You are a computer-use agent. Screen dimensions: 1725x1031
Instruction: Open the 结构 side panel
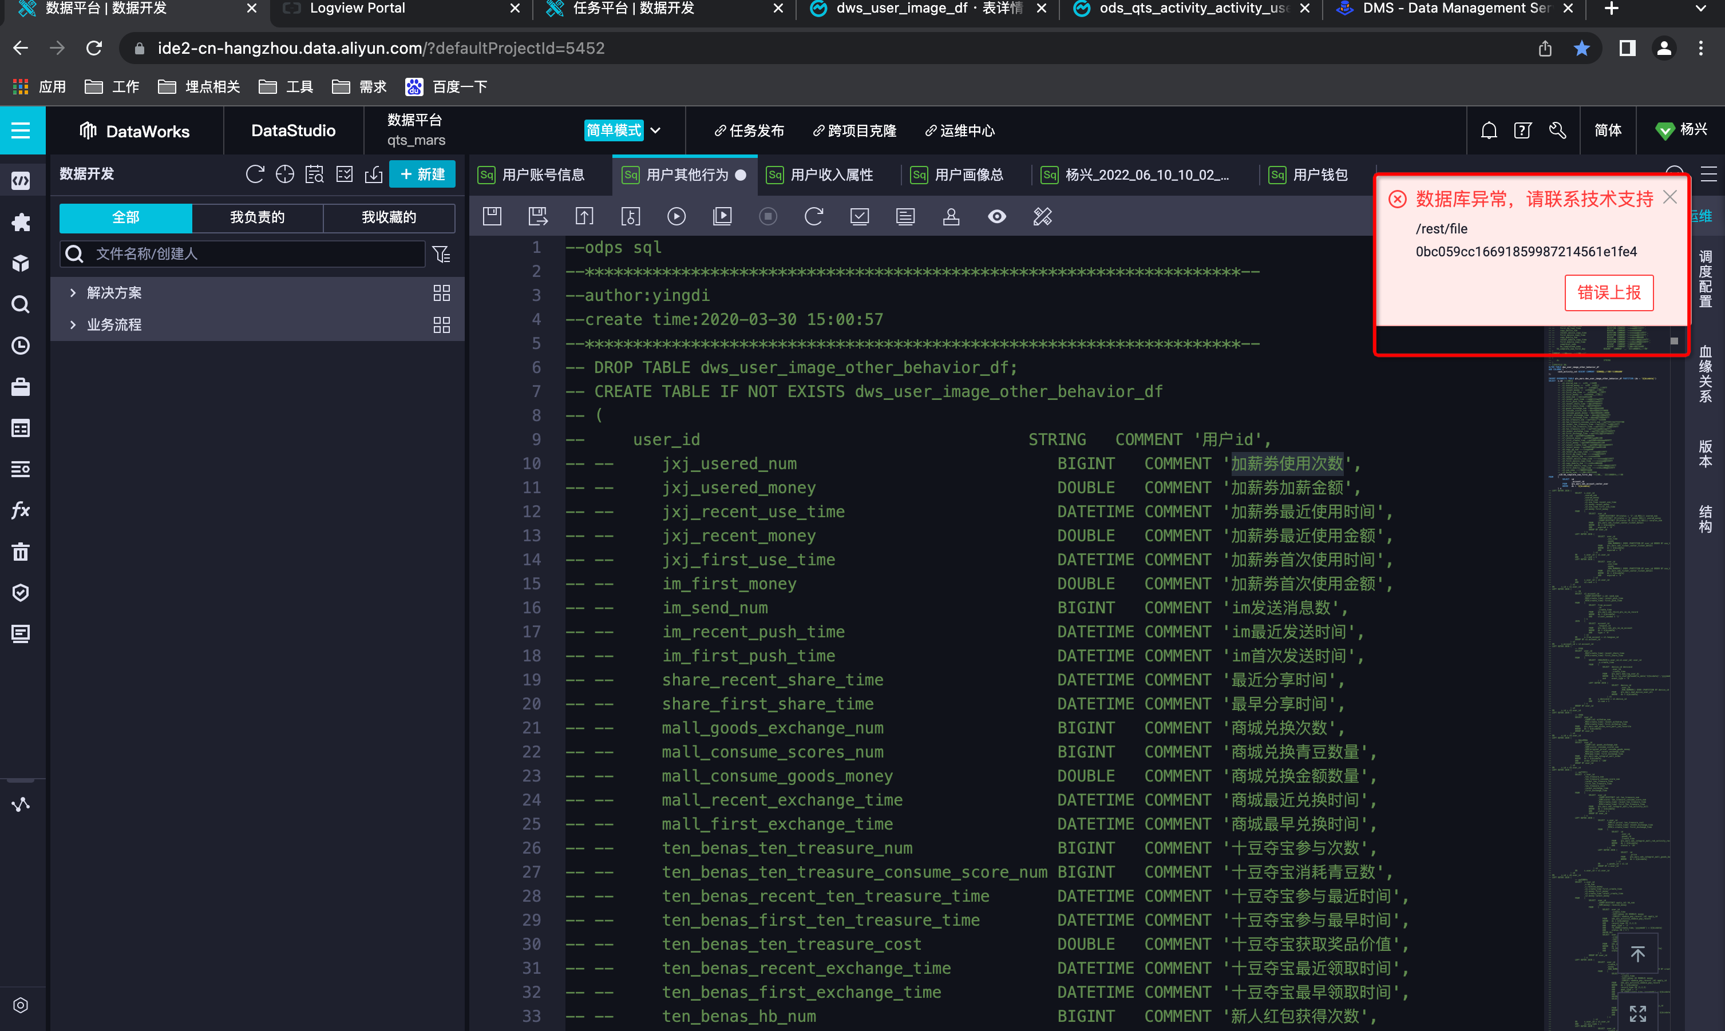[x=1706, y=519]
